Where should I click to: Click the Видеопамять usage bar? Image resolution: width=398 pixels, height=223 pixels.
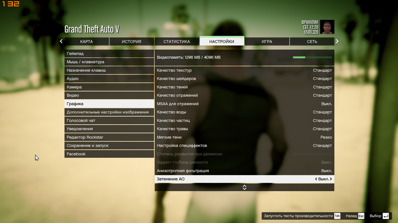click(x=312, y=57)
